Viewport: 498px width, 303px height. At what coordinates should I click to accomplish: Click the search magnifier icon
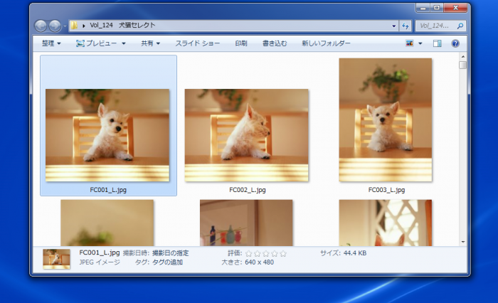pos(460,26)
